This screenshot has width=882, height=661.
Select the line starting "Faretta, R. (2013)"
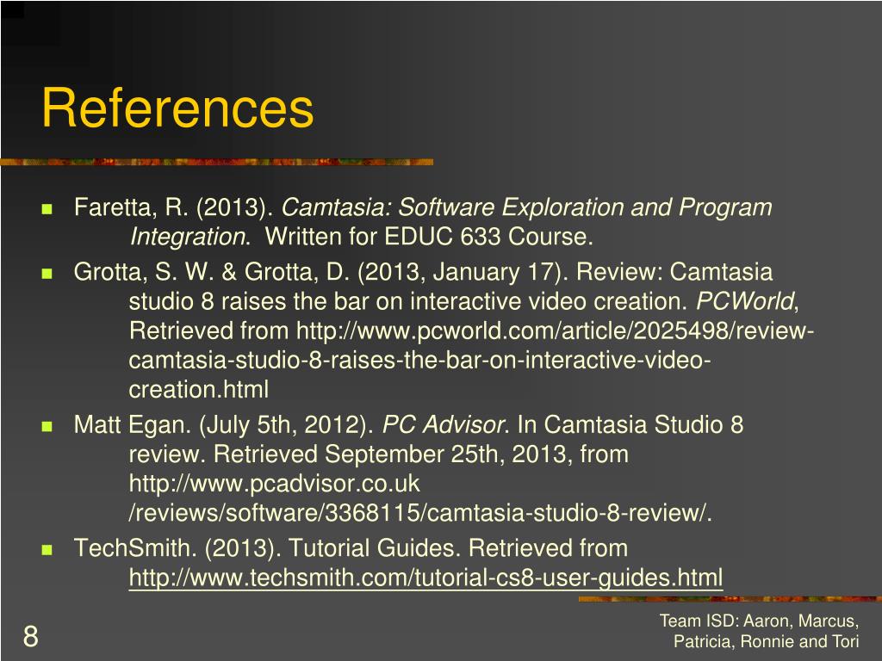(x=423, y=207)
